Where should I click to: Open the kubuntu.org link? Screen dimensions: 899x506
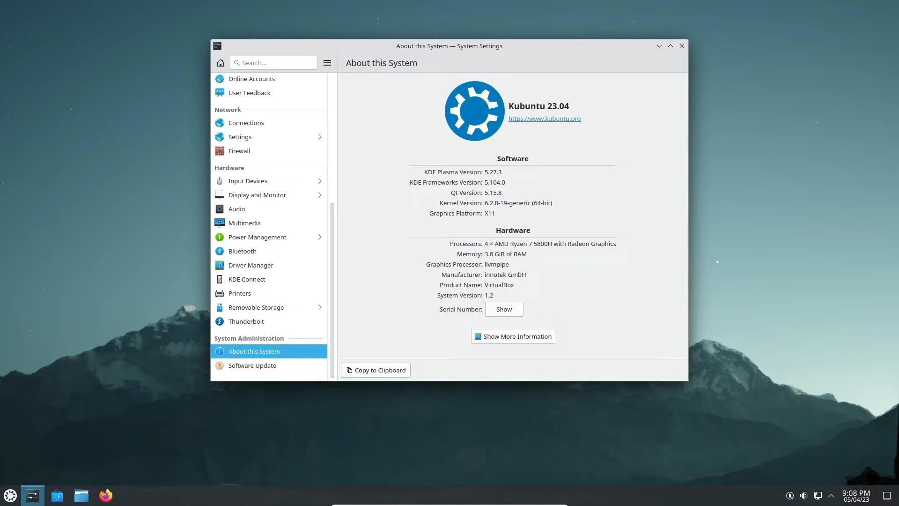pyautogui.click(x=544, y=119)
